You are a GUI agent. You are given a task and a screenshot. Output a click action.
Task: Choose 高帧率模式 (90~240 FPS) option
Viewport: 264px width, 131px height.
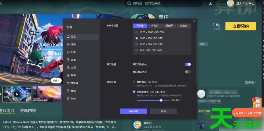(149, 92)
